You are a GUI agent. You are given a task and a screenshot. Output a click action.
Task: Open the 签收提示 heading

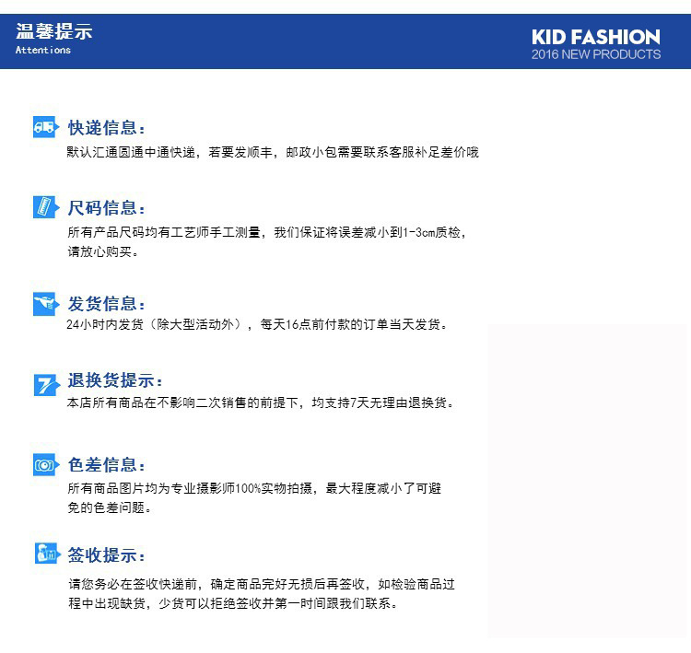pyautogui.click(x=106, y=555)
